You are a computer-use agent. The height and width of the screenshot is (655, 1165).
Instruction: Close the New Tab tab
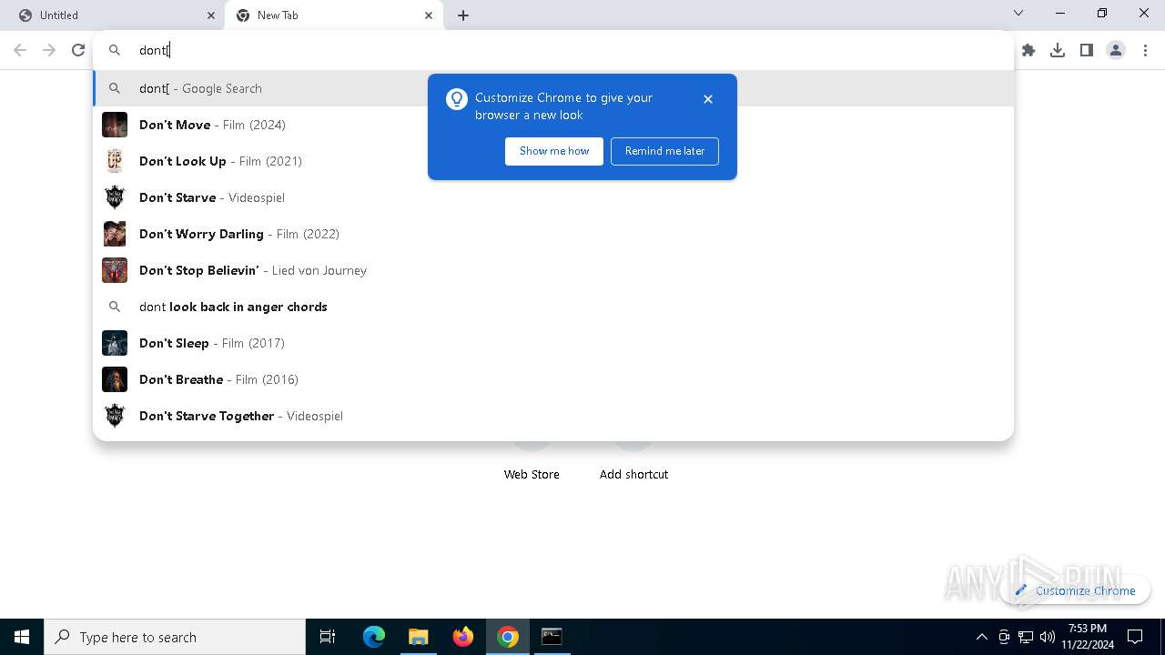click(429, 15)
